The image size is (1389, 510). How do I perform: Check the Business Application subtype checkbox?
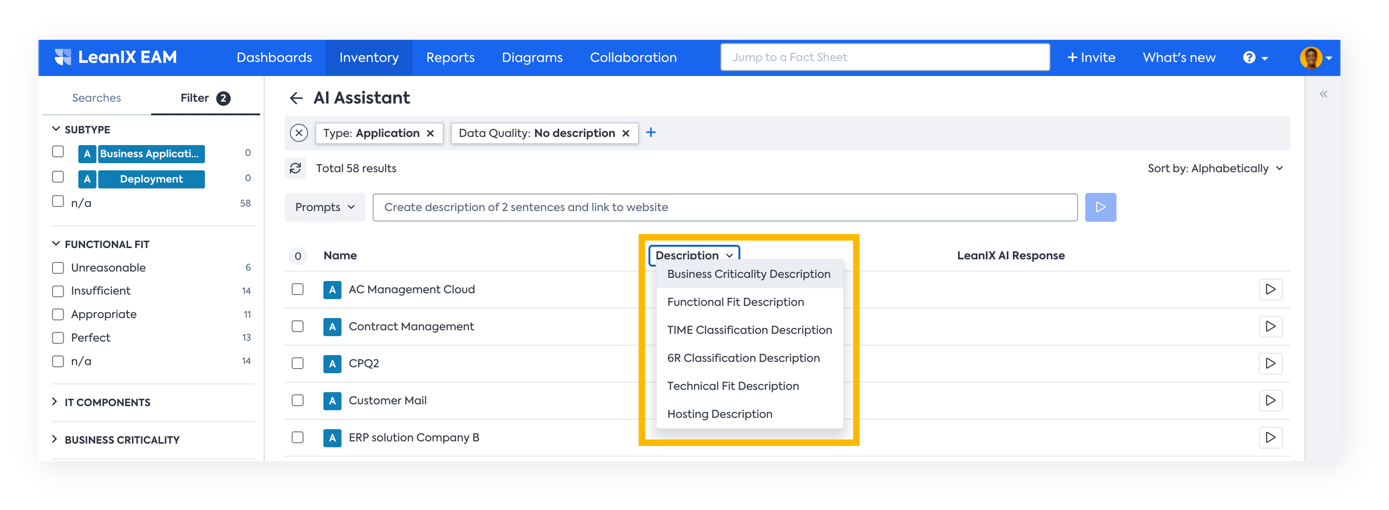coord(58,153)
